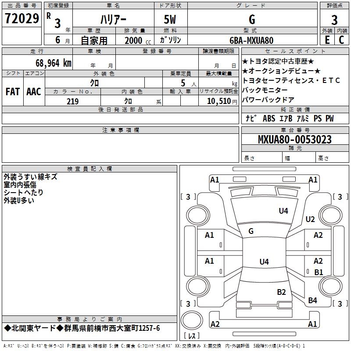351x351 pixels.
Task: Select the B2 mark on the diagram
Action: (281, 292)
